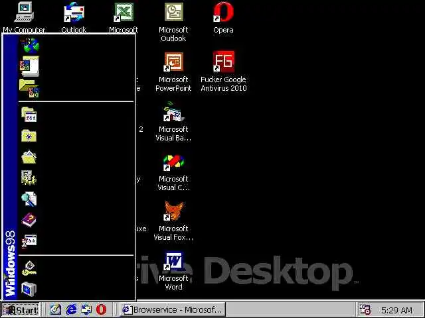Open the My Computer desktop icon
The width and height of the screenshot is (425, 318).
pos(24,17)
